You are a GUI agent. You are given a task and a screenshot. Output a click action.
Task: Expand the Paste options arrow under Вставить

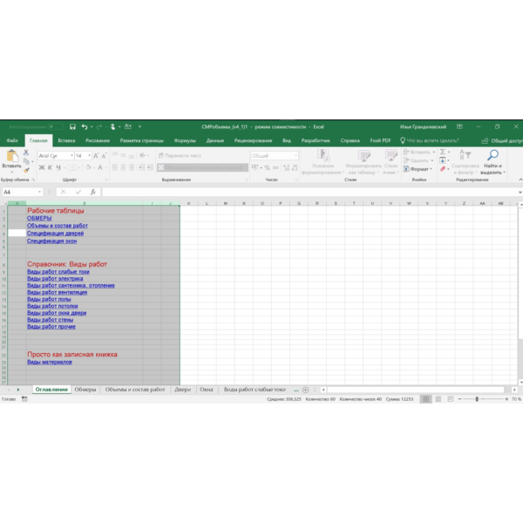12,172
